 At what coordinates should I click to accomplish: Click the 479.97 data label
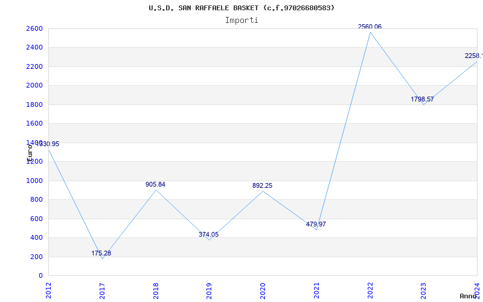pyautogui.click(x=316, y=224)
